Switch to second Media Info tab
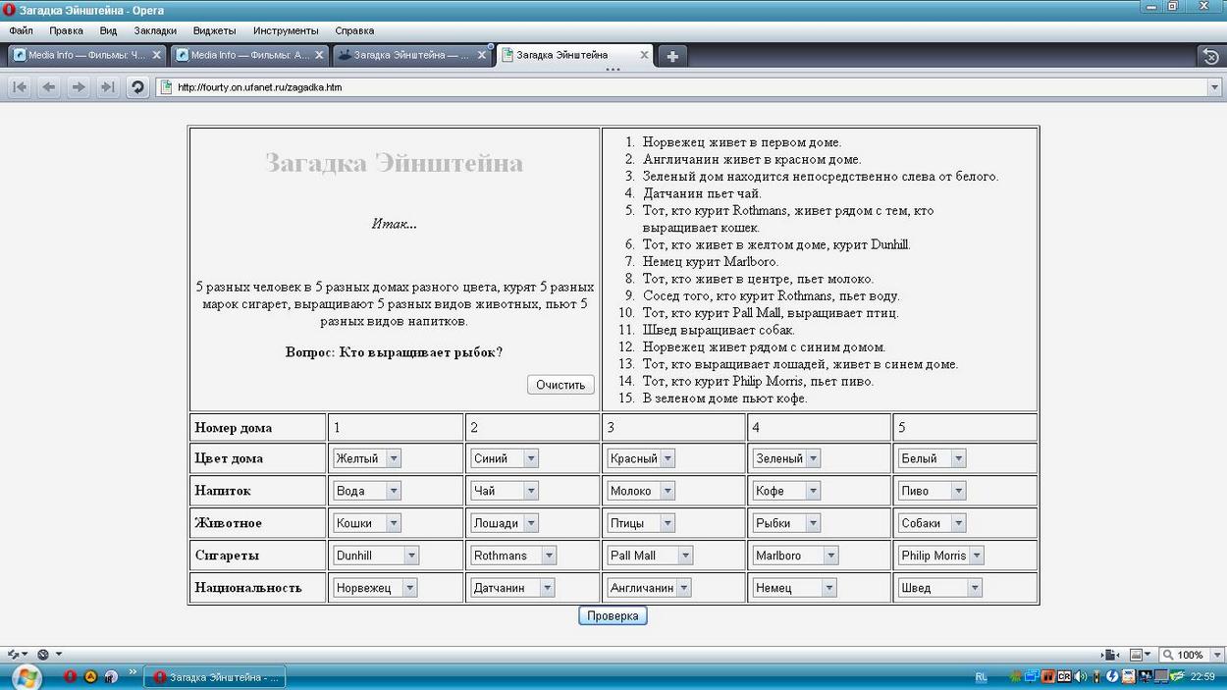Image resolution: width=1227 pixels, height=690 pixels. [248, 55]
